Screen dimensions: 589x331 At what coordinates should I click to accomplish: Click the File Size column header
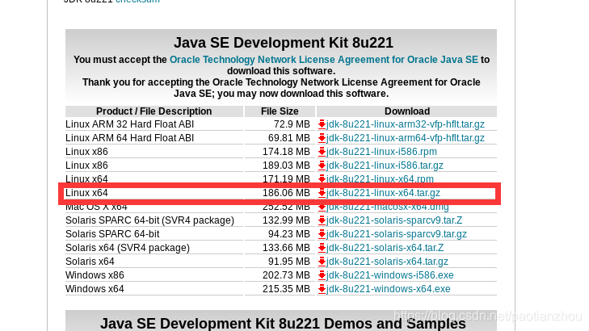(x=280, y=111)
